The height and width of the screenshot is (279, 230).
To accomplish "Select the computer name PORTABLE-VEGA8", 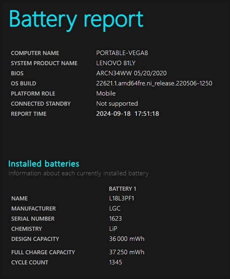I will tap(122, 53).
